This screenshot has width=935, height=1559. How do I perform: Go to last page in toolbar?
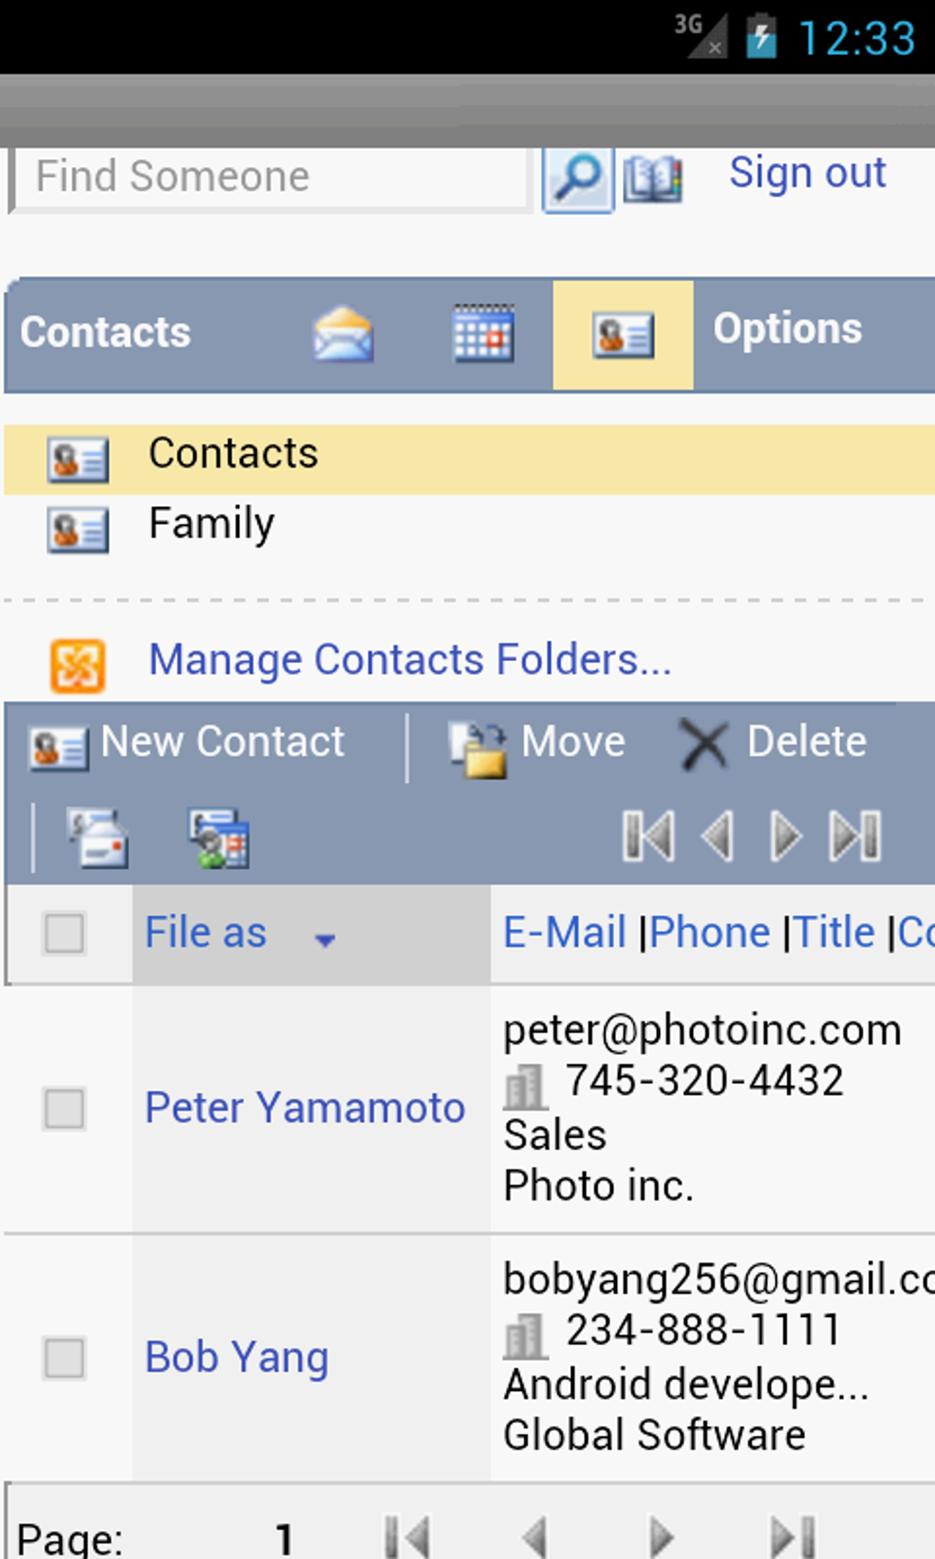[854, 835]
